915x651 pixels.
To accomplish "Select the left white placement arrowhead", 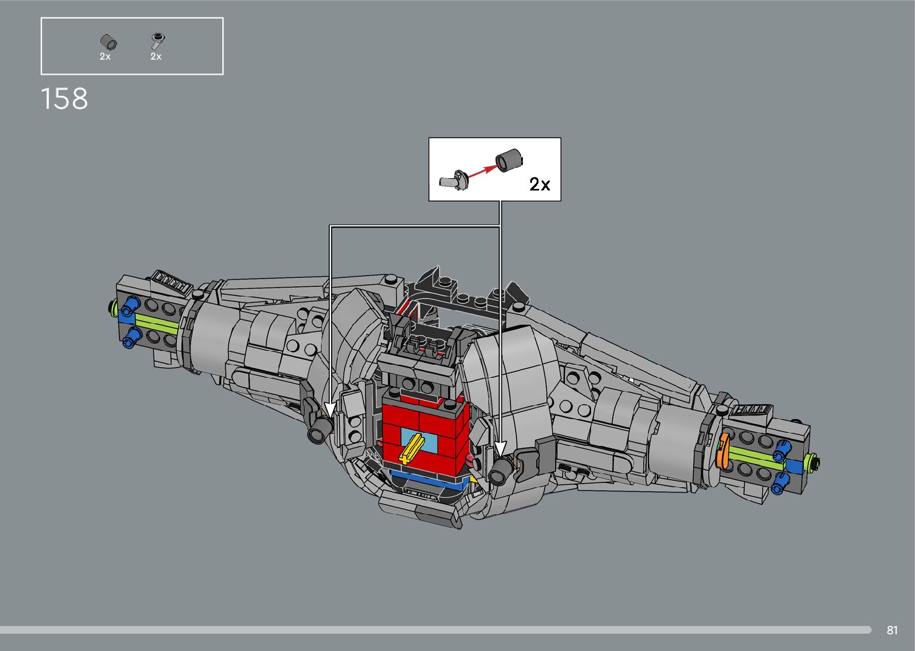I will [x=329, y=412].
